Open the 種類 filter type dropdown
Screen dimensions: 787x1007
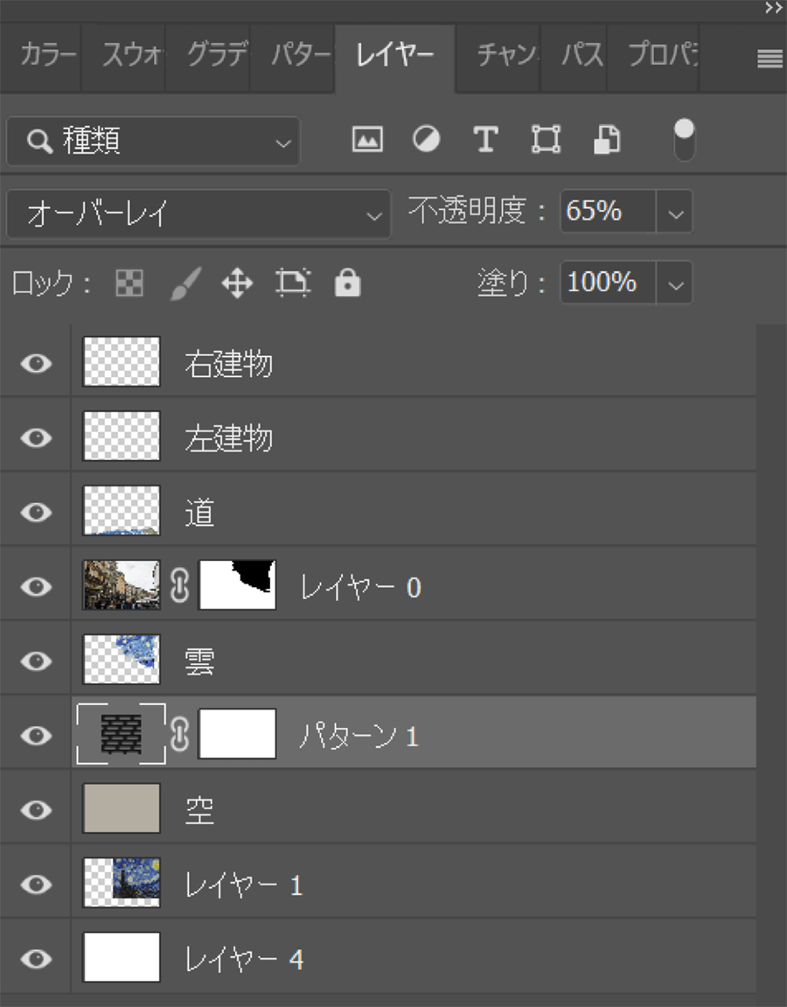[x=153, y=141]
